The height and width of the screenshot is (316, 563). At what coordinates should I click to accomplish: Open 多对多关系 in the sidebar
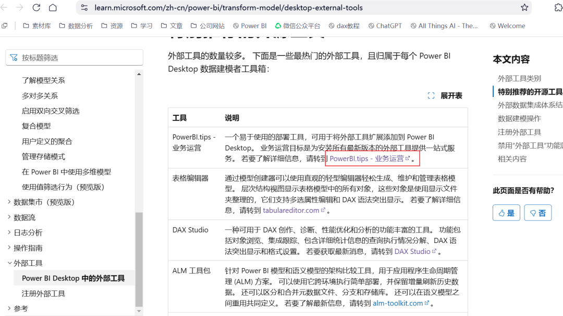(x=40, y=96)
